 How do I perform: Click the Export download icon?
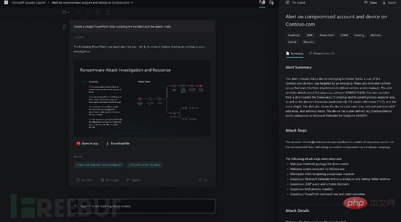(384, 2)
